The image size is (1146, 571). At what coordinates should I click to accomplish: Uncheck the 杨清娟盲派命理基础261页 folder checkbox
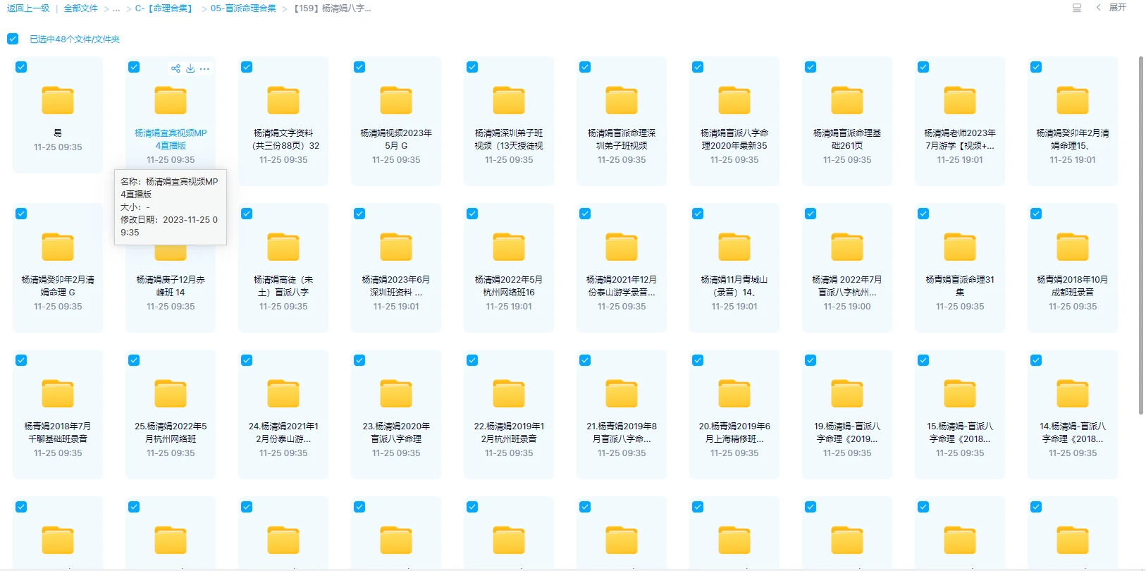tap(811, 67)
